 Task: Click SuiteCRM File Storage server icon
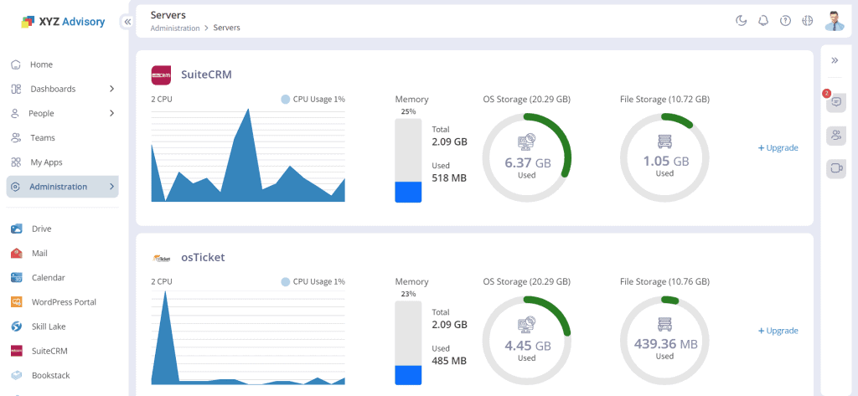coord(664,142)
